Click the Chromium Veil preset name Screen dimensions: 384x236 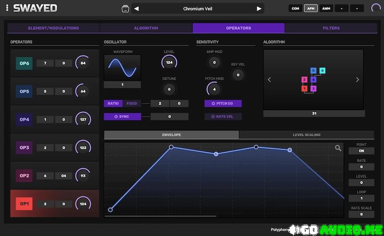(198, 9)
